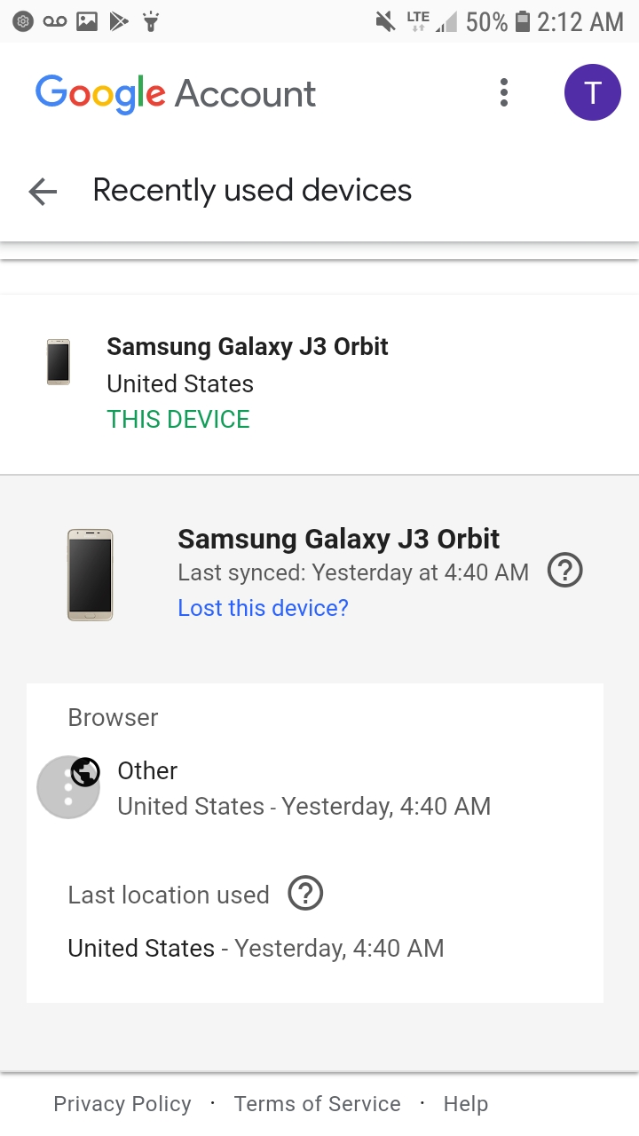Open the three-dot overflow menu
This screenshot has width=639, height=1136.
coord(504,92)
